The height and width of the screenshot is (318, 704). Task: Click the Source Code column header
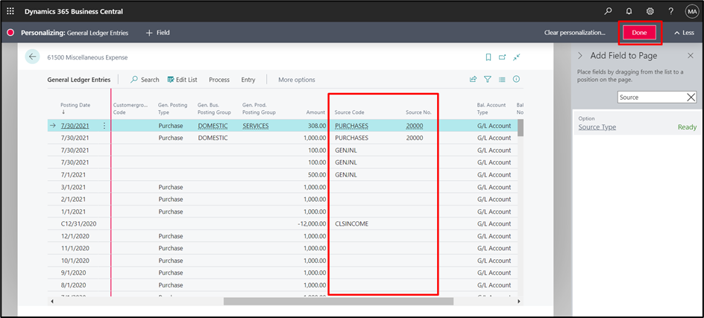point(349,112)
